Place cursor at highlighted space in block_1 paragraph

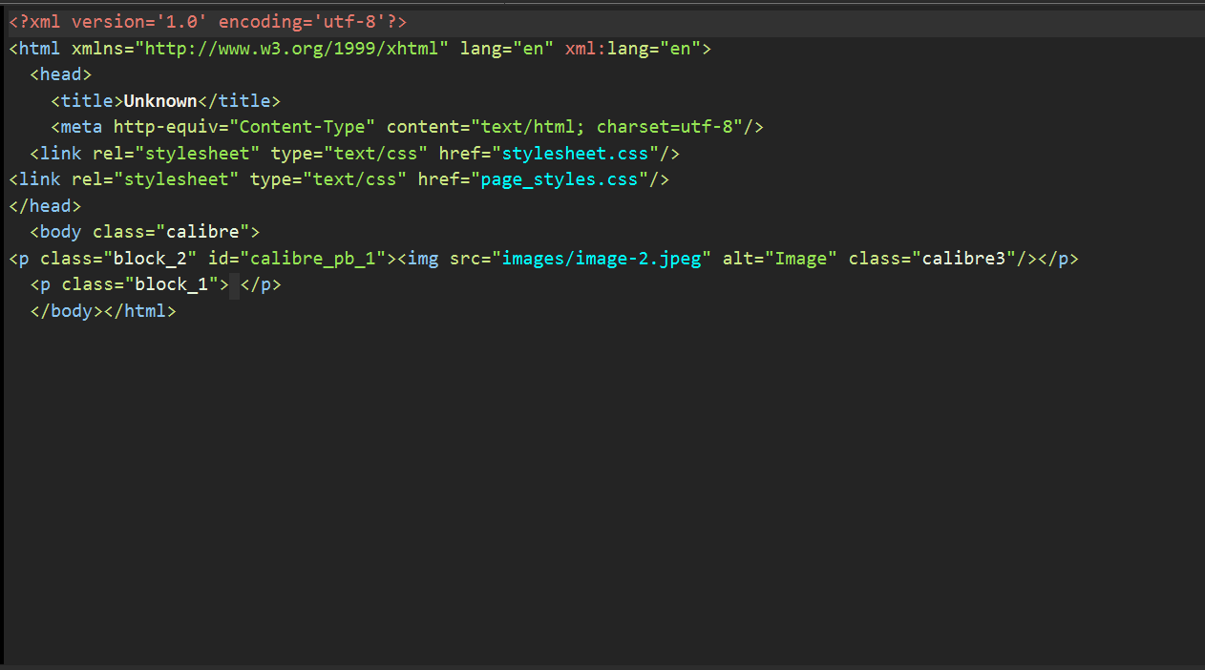pyautogui.click(x=234, y=284)
